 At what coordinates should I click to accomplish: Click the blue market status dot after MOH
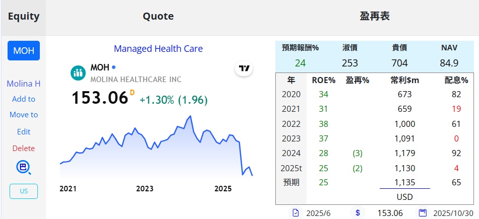point(113,67)
